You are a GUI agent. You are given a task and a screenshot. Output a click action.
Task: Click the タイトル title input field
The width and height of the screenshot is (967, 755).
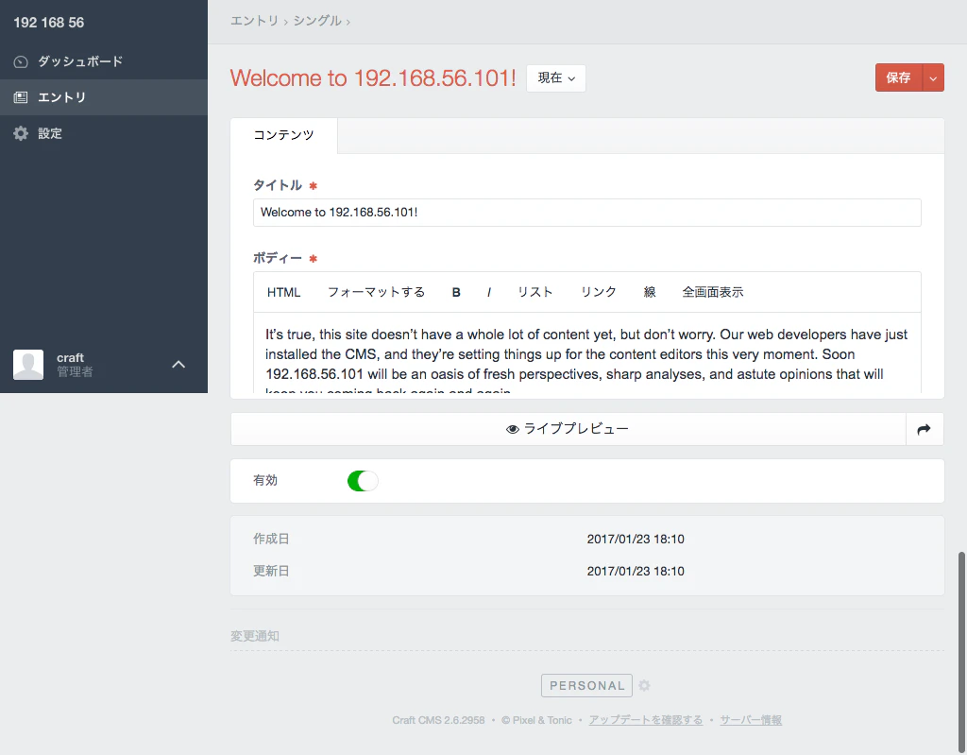pyautogui.click(x=587, y=213)
